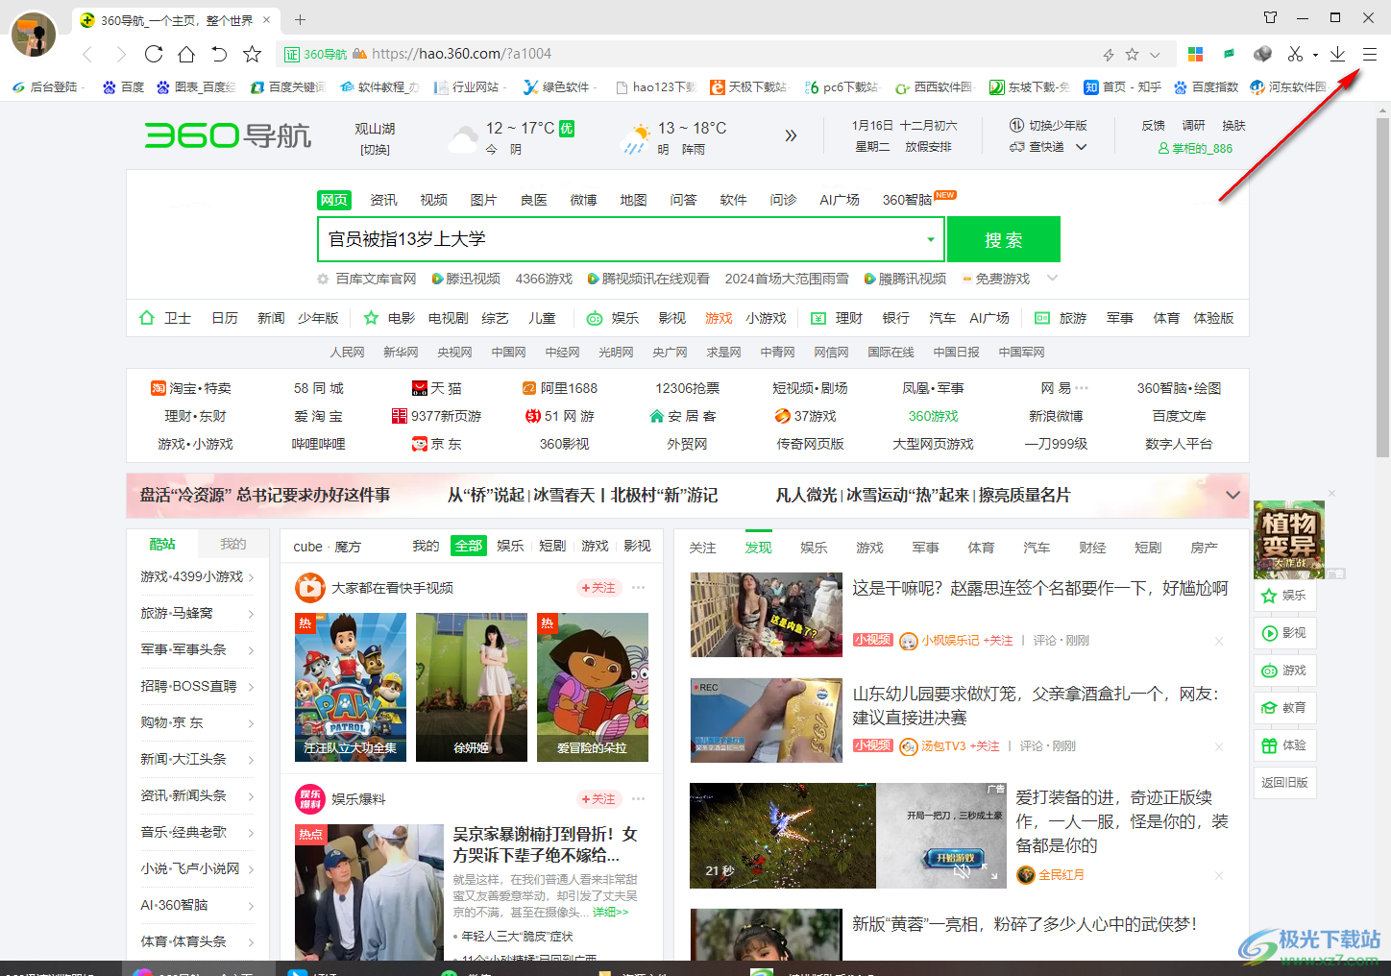
Task: Open the 军事 feed tab
Action: click(925, 548)
